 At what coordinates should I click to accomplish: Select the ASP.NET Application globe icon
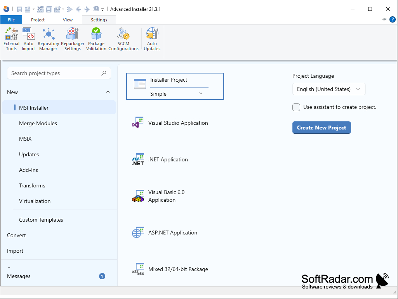[138, 233]
